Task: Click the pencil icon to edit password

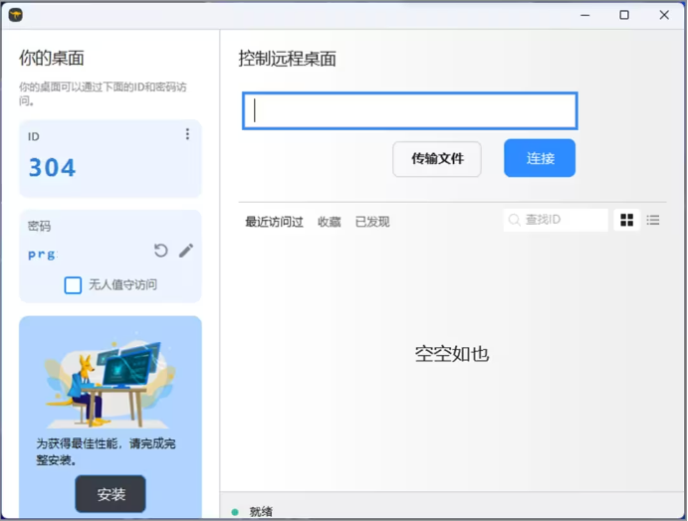Action: [186, 251]
